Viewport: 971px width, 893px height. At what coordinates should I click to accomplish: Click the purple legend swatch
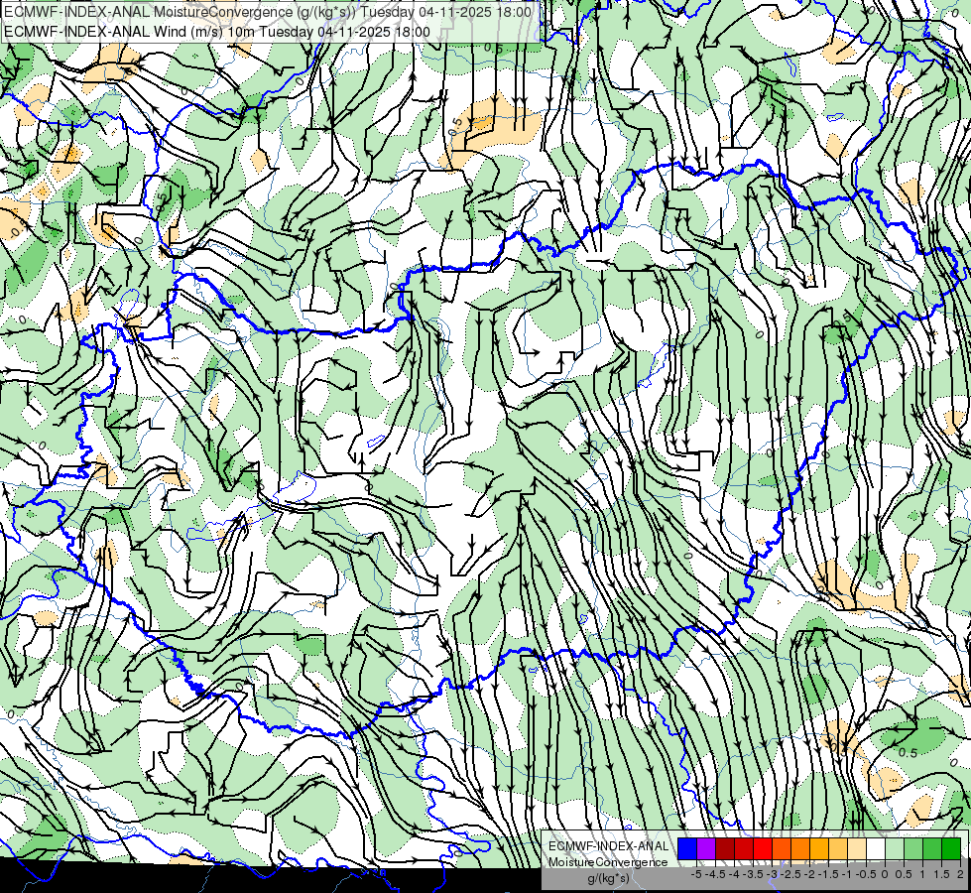tap(706, 848)
